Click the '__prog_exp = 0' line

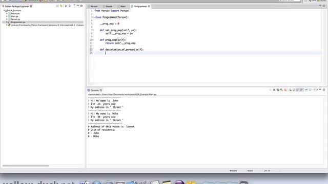pos(109,24)
